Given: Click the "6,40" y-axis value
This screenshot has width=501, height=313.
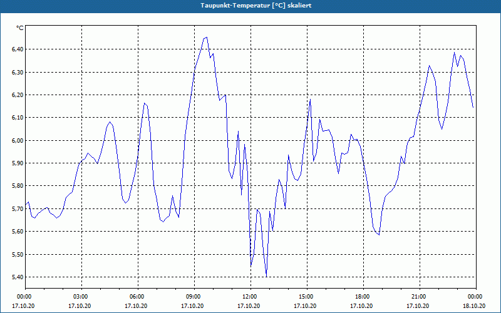Looking at the screenshot, I should (18, 49).
